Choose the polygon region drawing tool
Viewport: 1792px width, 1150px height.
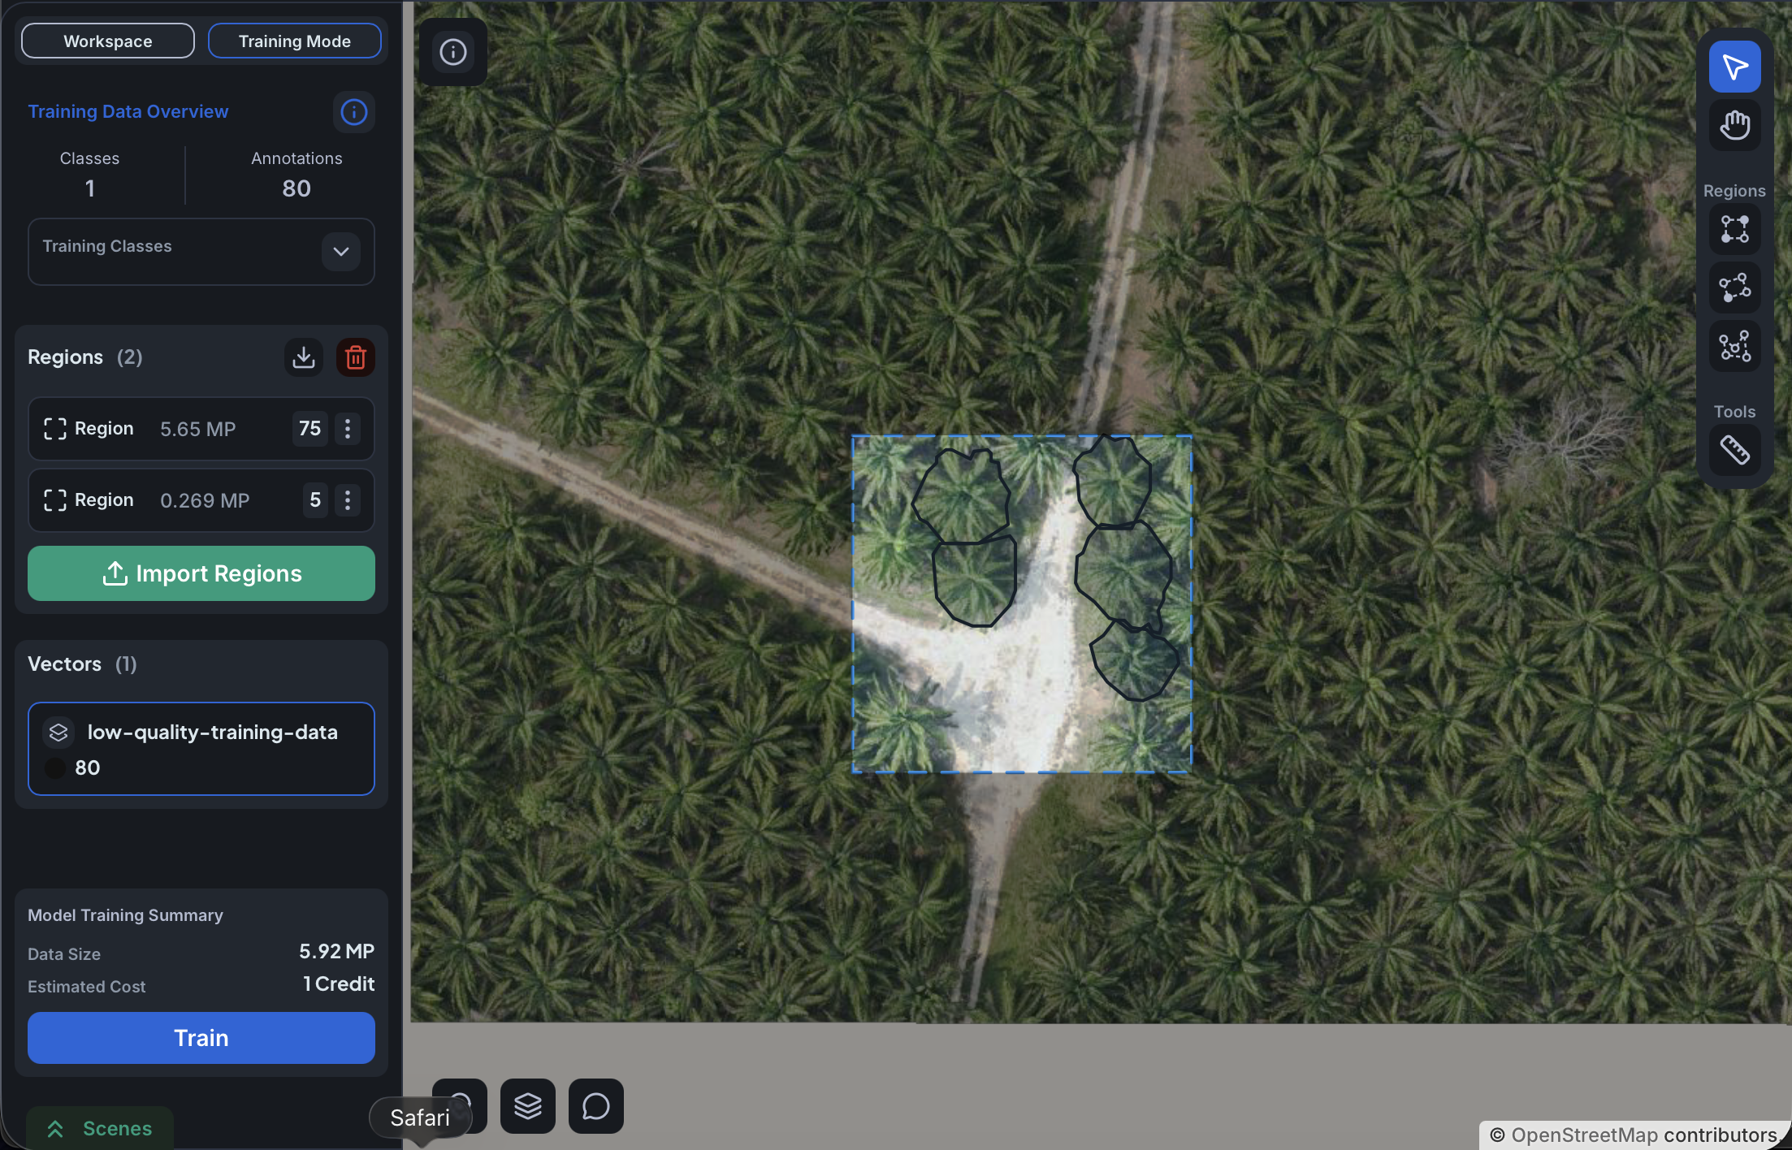pos(1734,288)
